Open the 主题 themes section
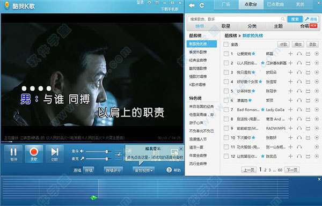 pyautogui.click(x=278, y=26)
